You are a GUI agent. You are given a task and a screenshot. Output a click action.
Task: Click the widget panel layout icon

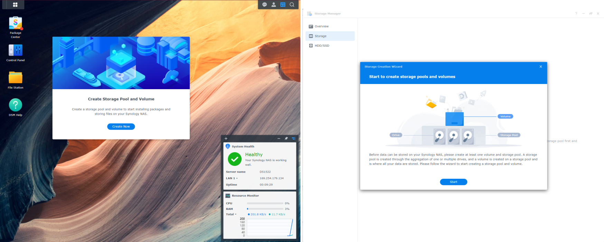tap(293, 139)
